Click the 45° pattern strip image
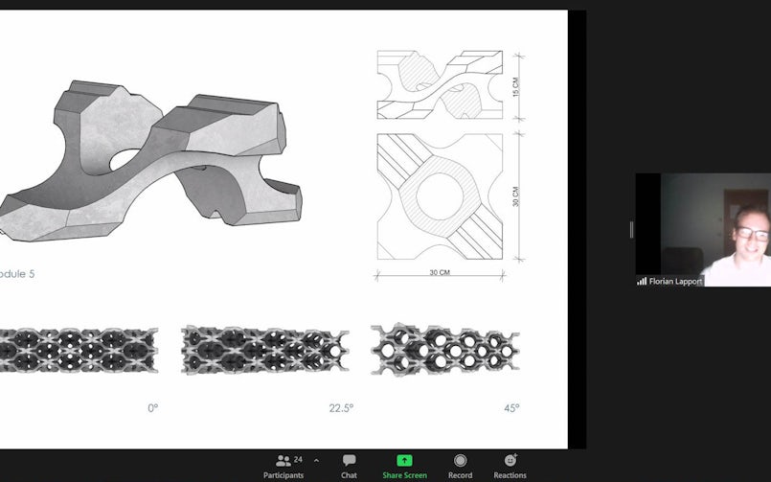Screen dimensions: 771x482 point(445,349)
